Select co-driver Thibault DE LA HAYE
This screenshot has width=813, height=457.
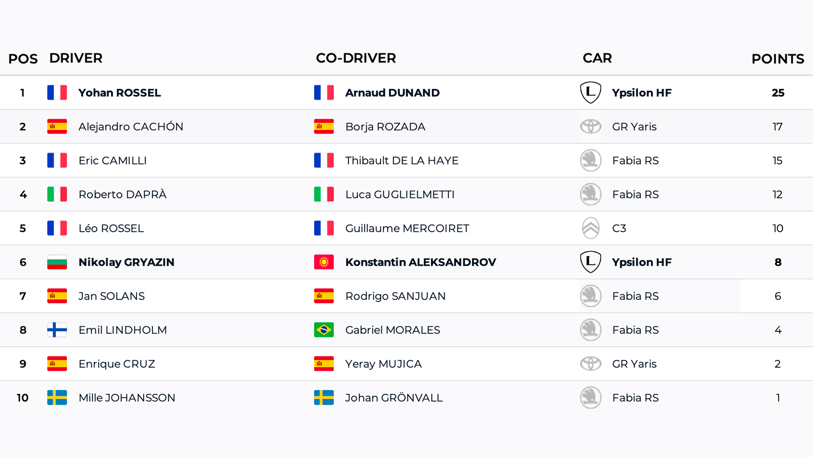click(x=401, y=160)
